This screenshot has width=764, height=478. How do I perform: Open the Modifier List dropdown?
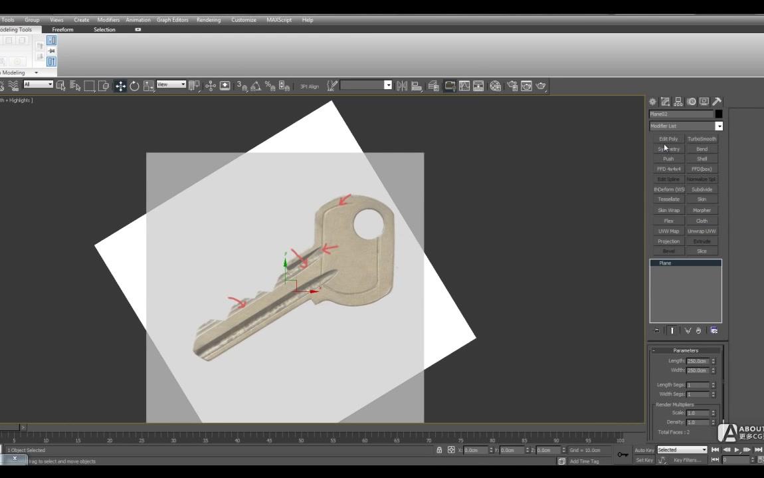[x=719, y=126]
